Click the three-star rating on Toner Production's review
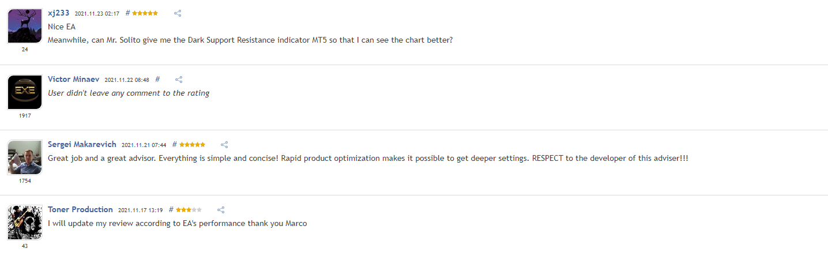Screen dimensions: 828x256 click(189, 209)
